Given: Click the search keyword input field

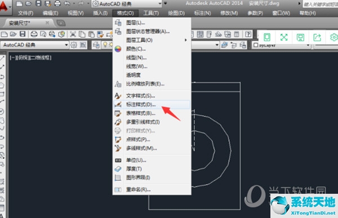Looking at the screenshot, I should pyautogui.click(x=321, y=4).
